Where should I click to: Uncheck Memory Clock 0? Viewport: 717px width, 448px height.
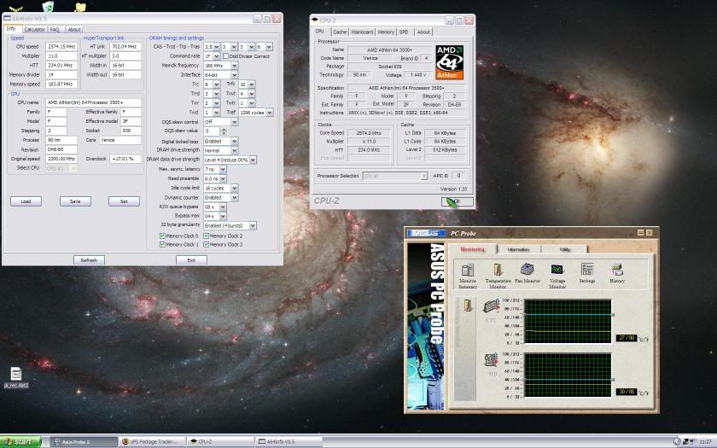pyautogui.click(x=162, y=236)
